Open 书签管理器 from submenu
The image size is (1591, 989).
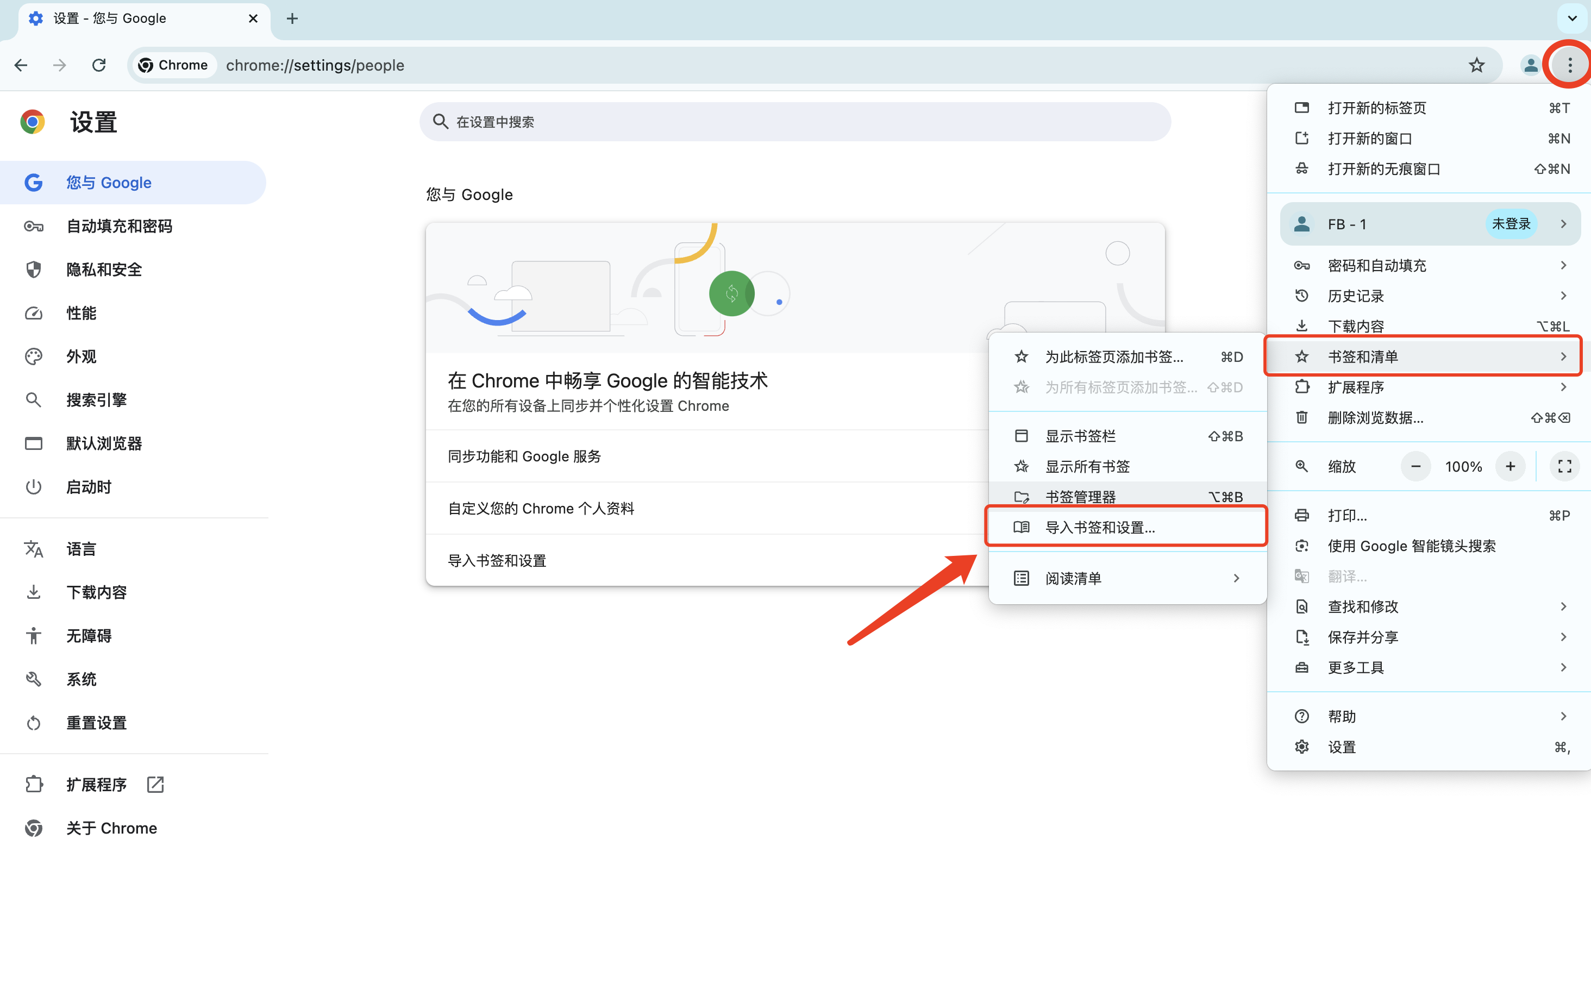(1128, 497)
